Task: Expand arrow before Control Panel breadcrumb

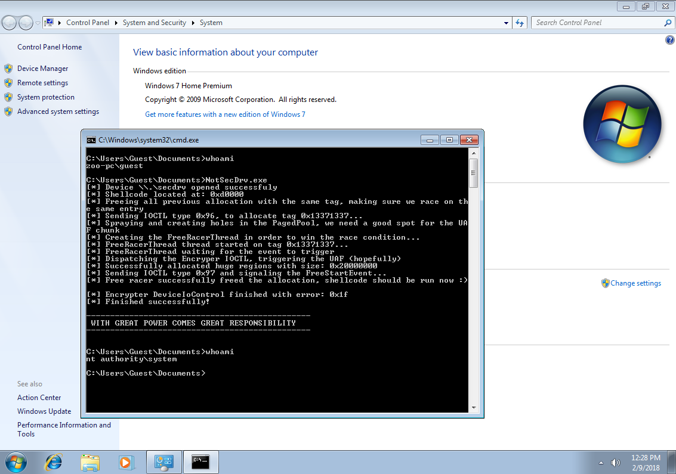Action: tap(59, 23)
